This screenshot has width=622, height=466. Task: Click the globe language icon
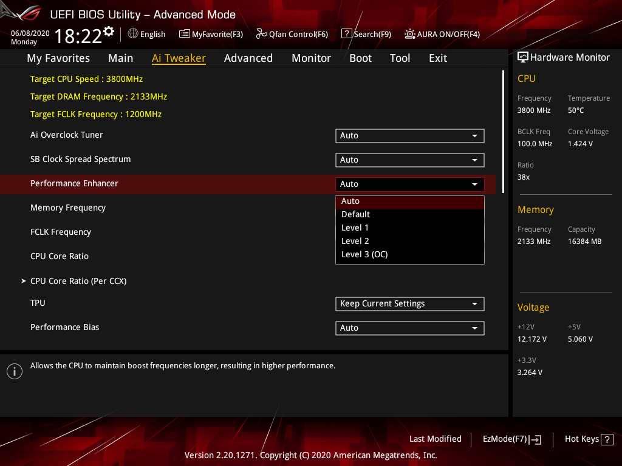[x=133, y=34]
